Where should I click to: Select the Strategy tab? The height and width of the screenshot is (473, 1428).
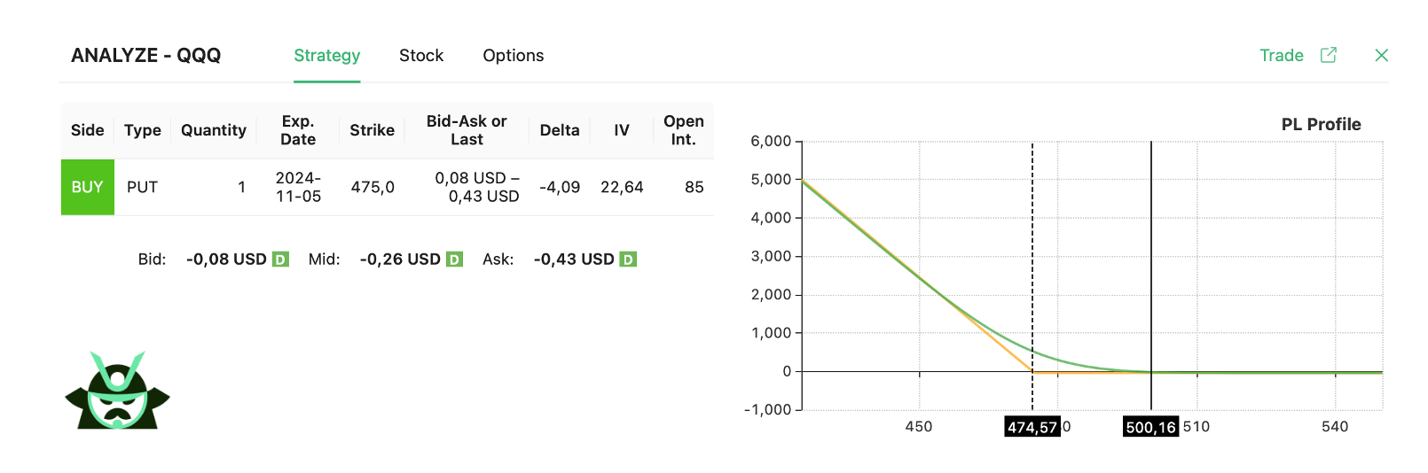click(x=326, y=56)
